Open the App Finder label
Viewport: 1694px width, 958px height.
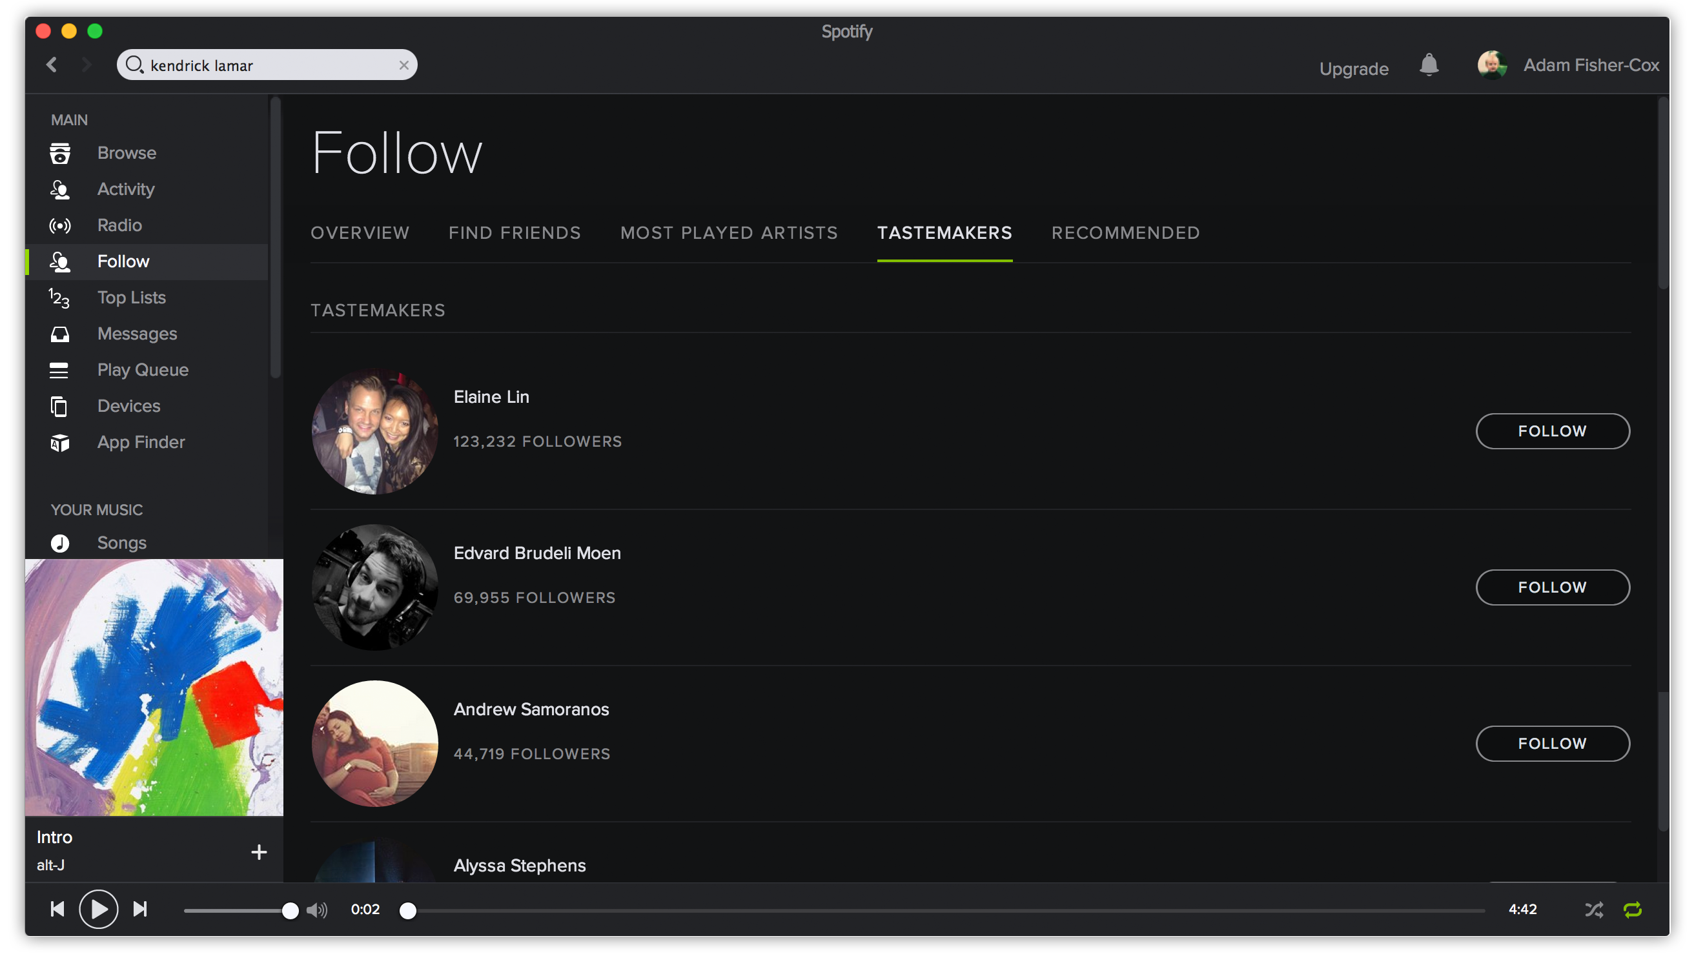pyautogui.click(x=141, y=443)
